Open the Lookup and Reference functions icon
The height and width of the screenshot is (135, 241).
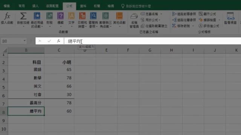pyautogui.click(x=93, y=16)
